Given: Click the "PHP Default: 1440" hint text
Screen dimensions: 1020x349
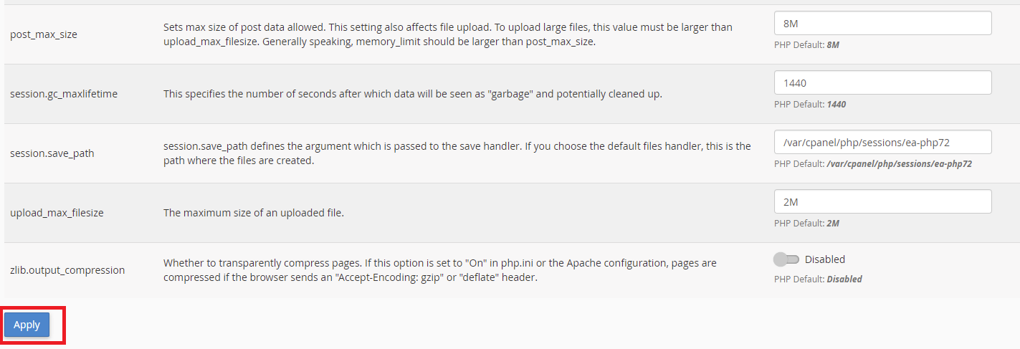Looking at the screenshot, I should click(x=810, y=104).
